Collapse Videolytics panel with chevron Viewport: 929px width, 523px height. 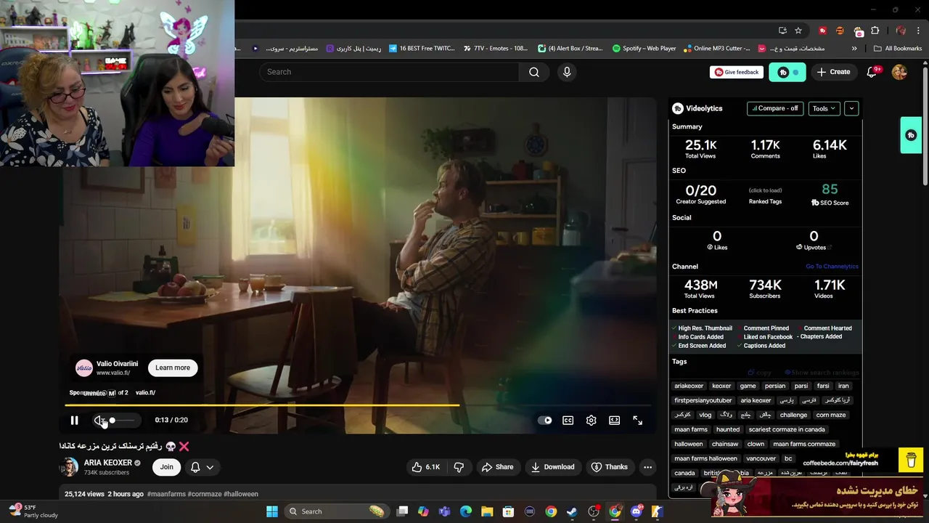coord(851,108)
